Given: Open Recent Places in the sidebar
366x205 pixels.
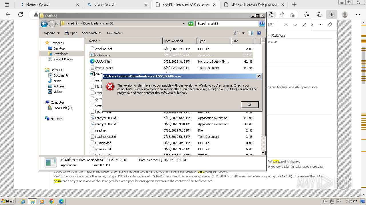Looking at the screenshot, I should click(63, 59).
